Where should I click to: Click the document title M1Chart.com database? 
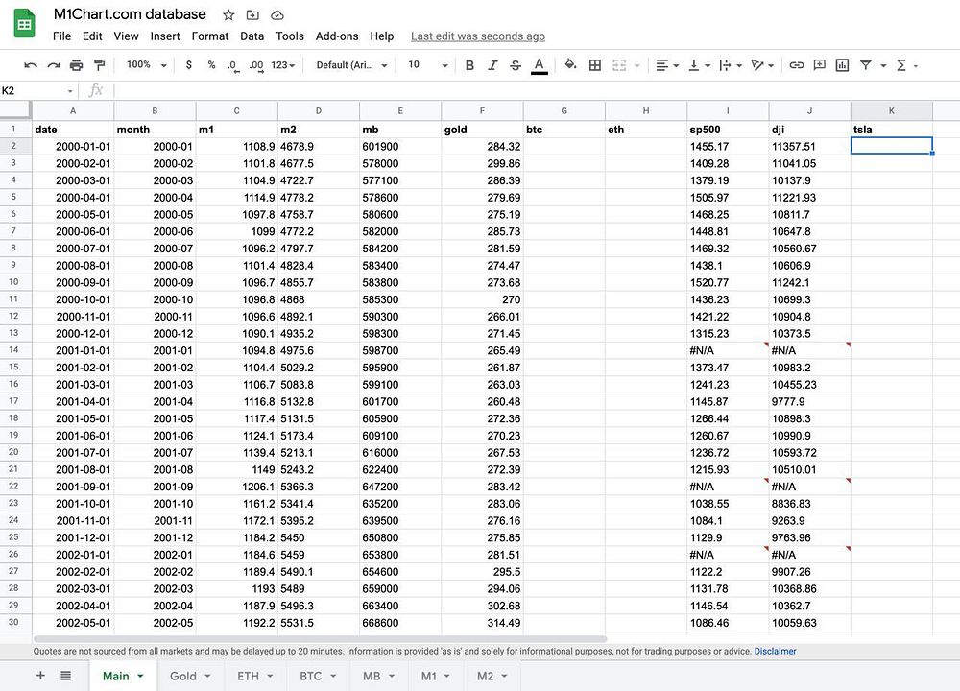pos(130,14)
